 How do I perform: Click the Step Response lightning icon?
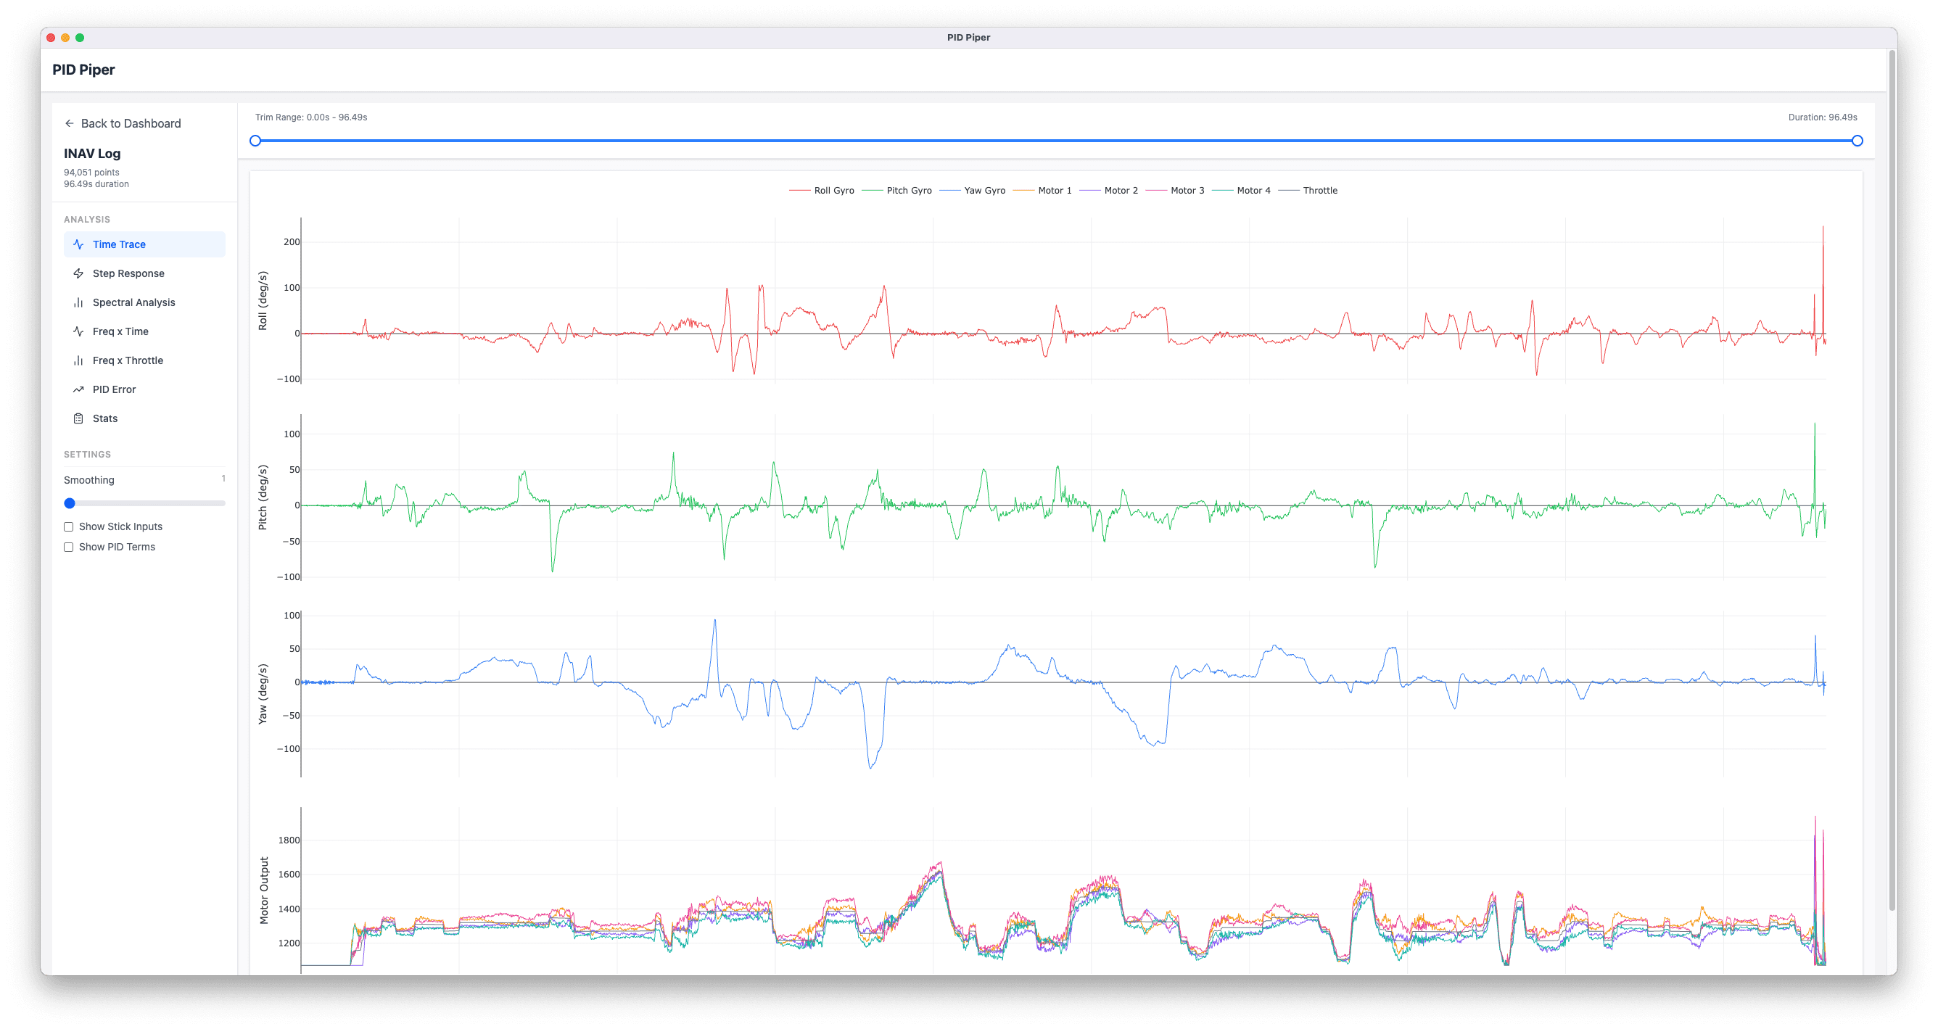[x=78, y=273]
